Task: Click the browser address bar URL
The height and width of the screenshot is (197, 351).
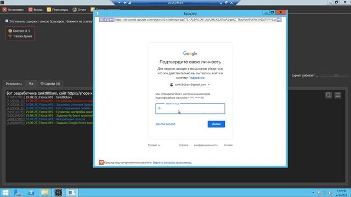Action: 195,20
